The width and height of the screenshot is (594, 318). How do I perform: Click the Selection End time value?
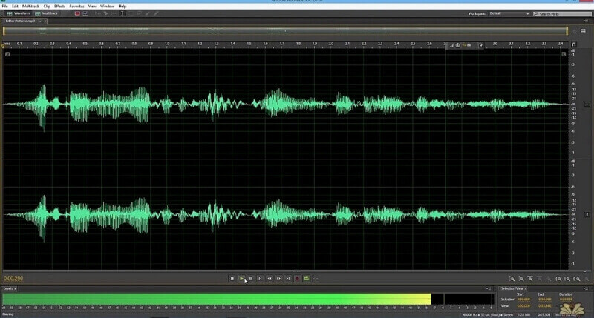coord(545,299)
